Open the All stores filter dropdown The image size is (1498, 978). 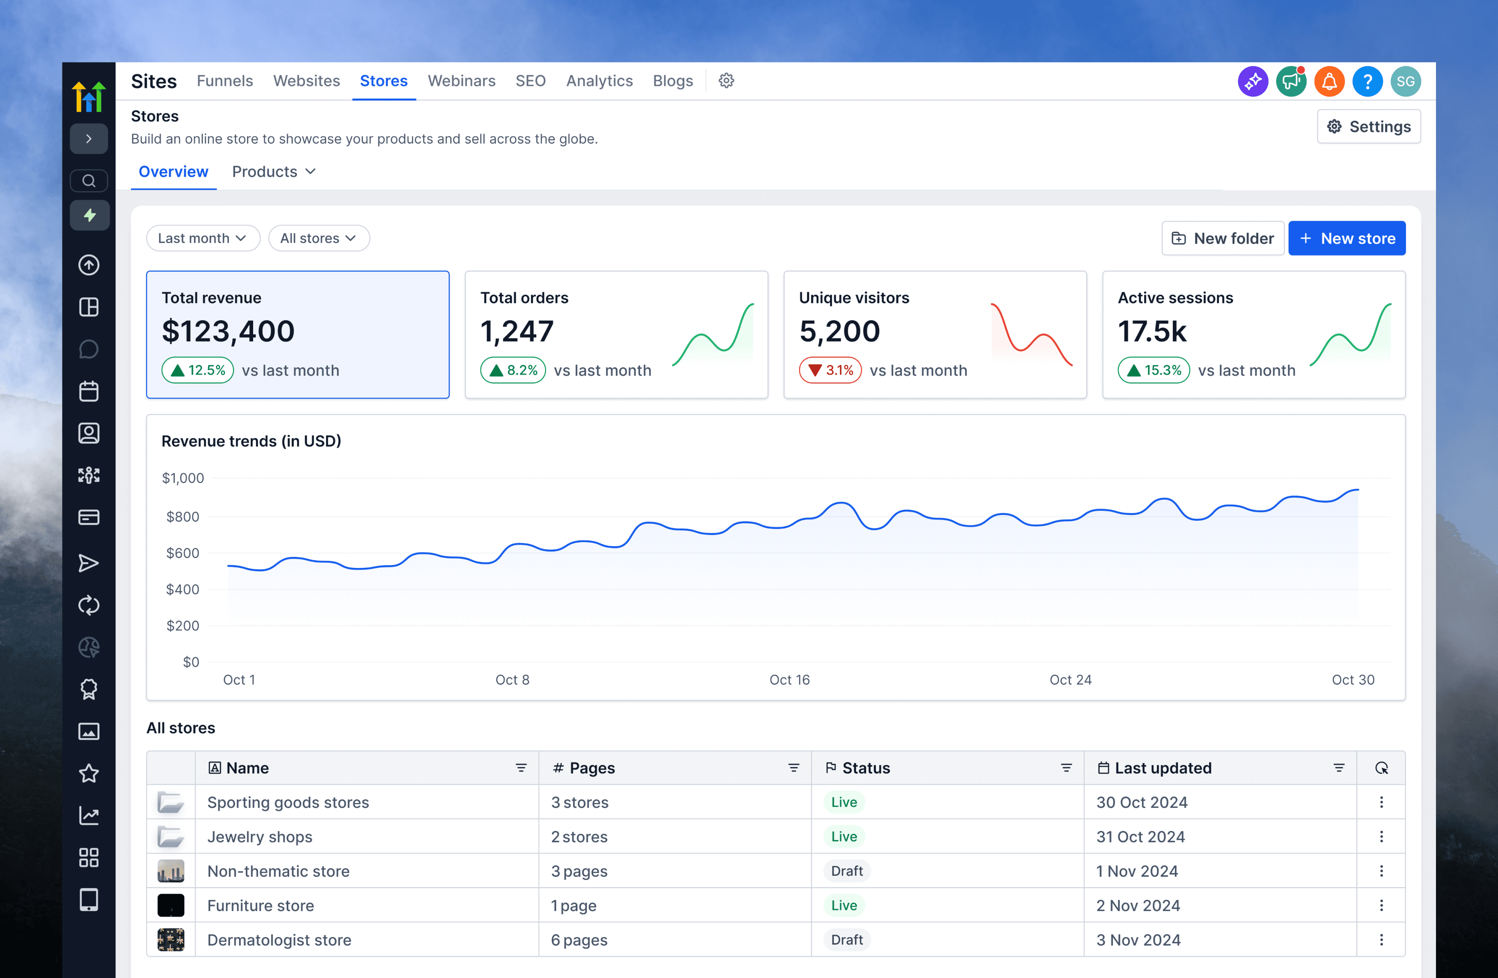319,238
